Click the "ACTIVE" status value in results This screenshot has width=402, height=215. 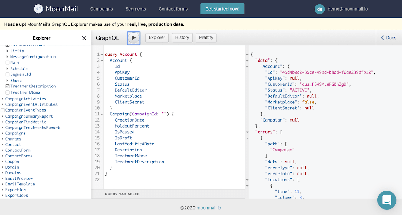click(300, 90)
